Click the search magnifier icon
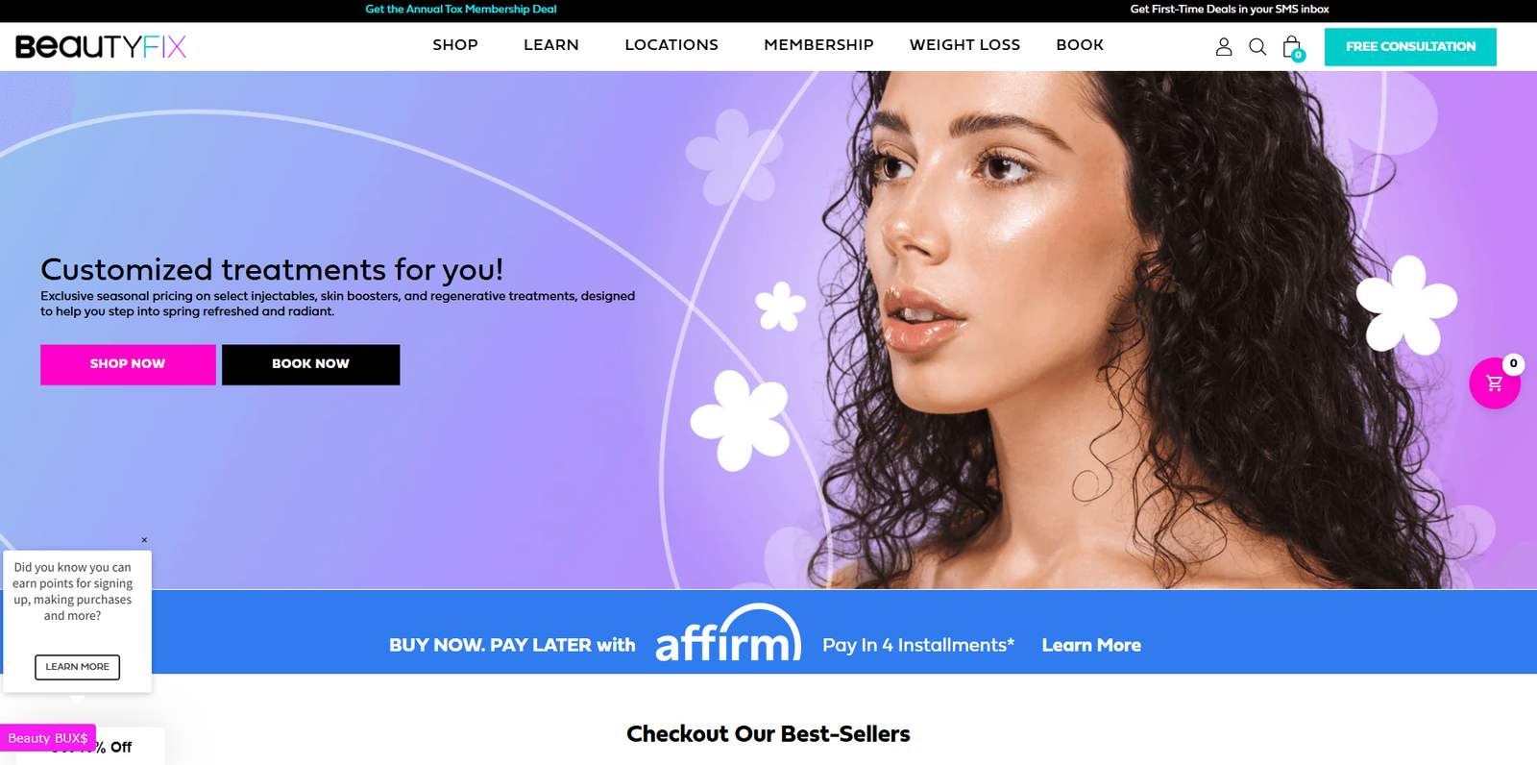Viewport: 1537px width, 765px height. tap(1257, 46)
